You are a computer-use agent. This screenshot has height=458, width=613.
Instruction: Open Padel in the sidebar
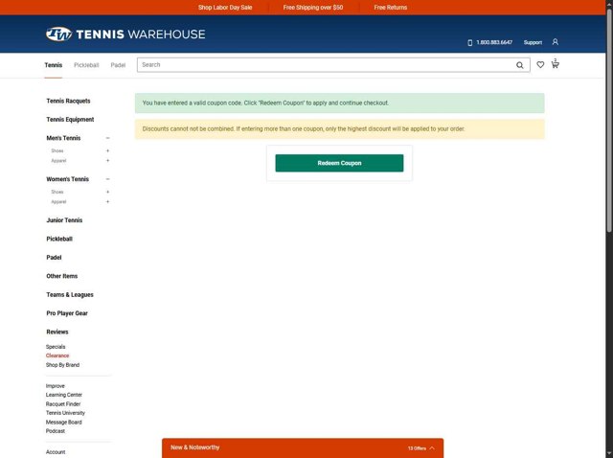(54, 258)
